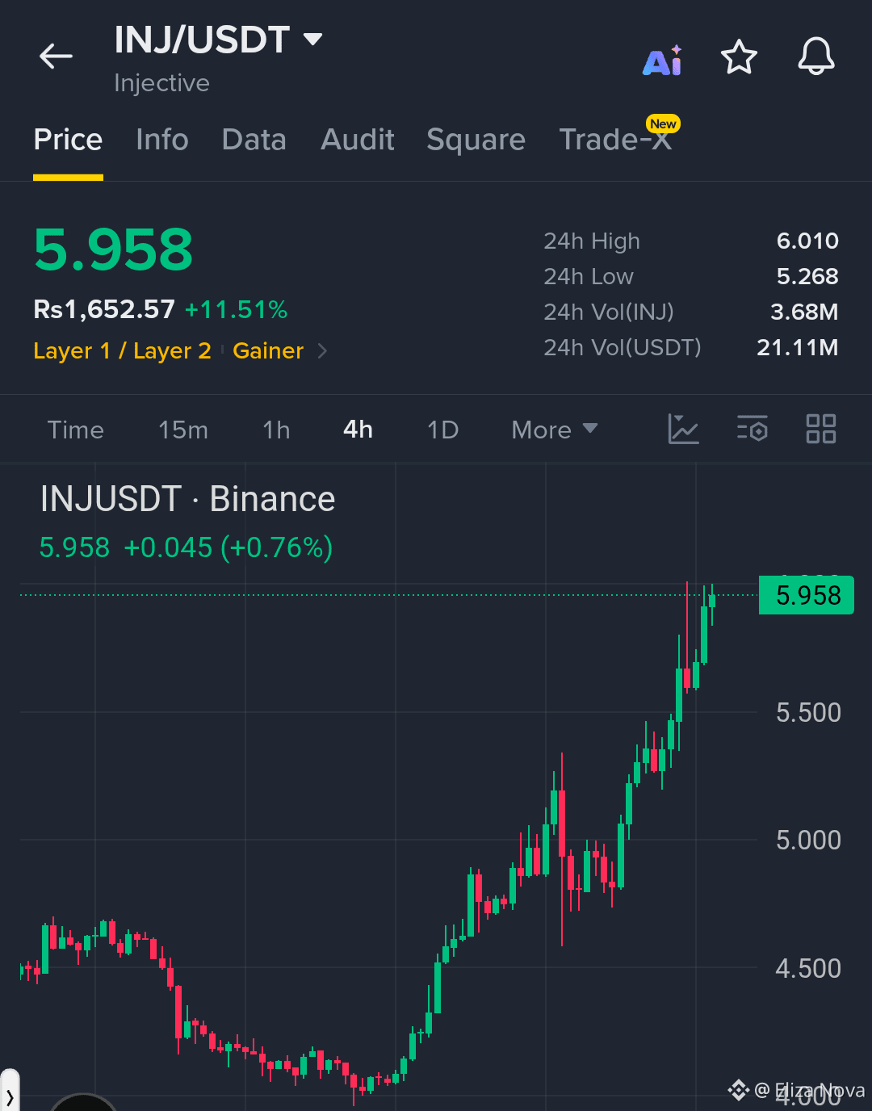
Task: Go to the Square tab
Action: click(x=476, y=140)
